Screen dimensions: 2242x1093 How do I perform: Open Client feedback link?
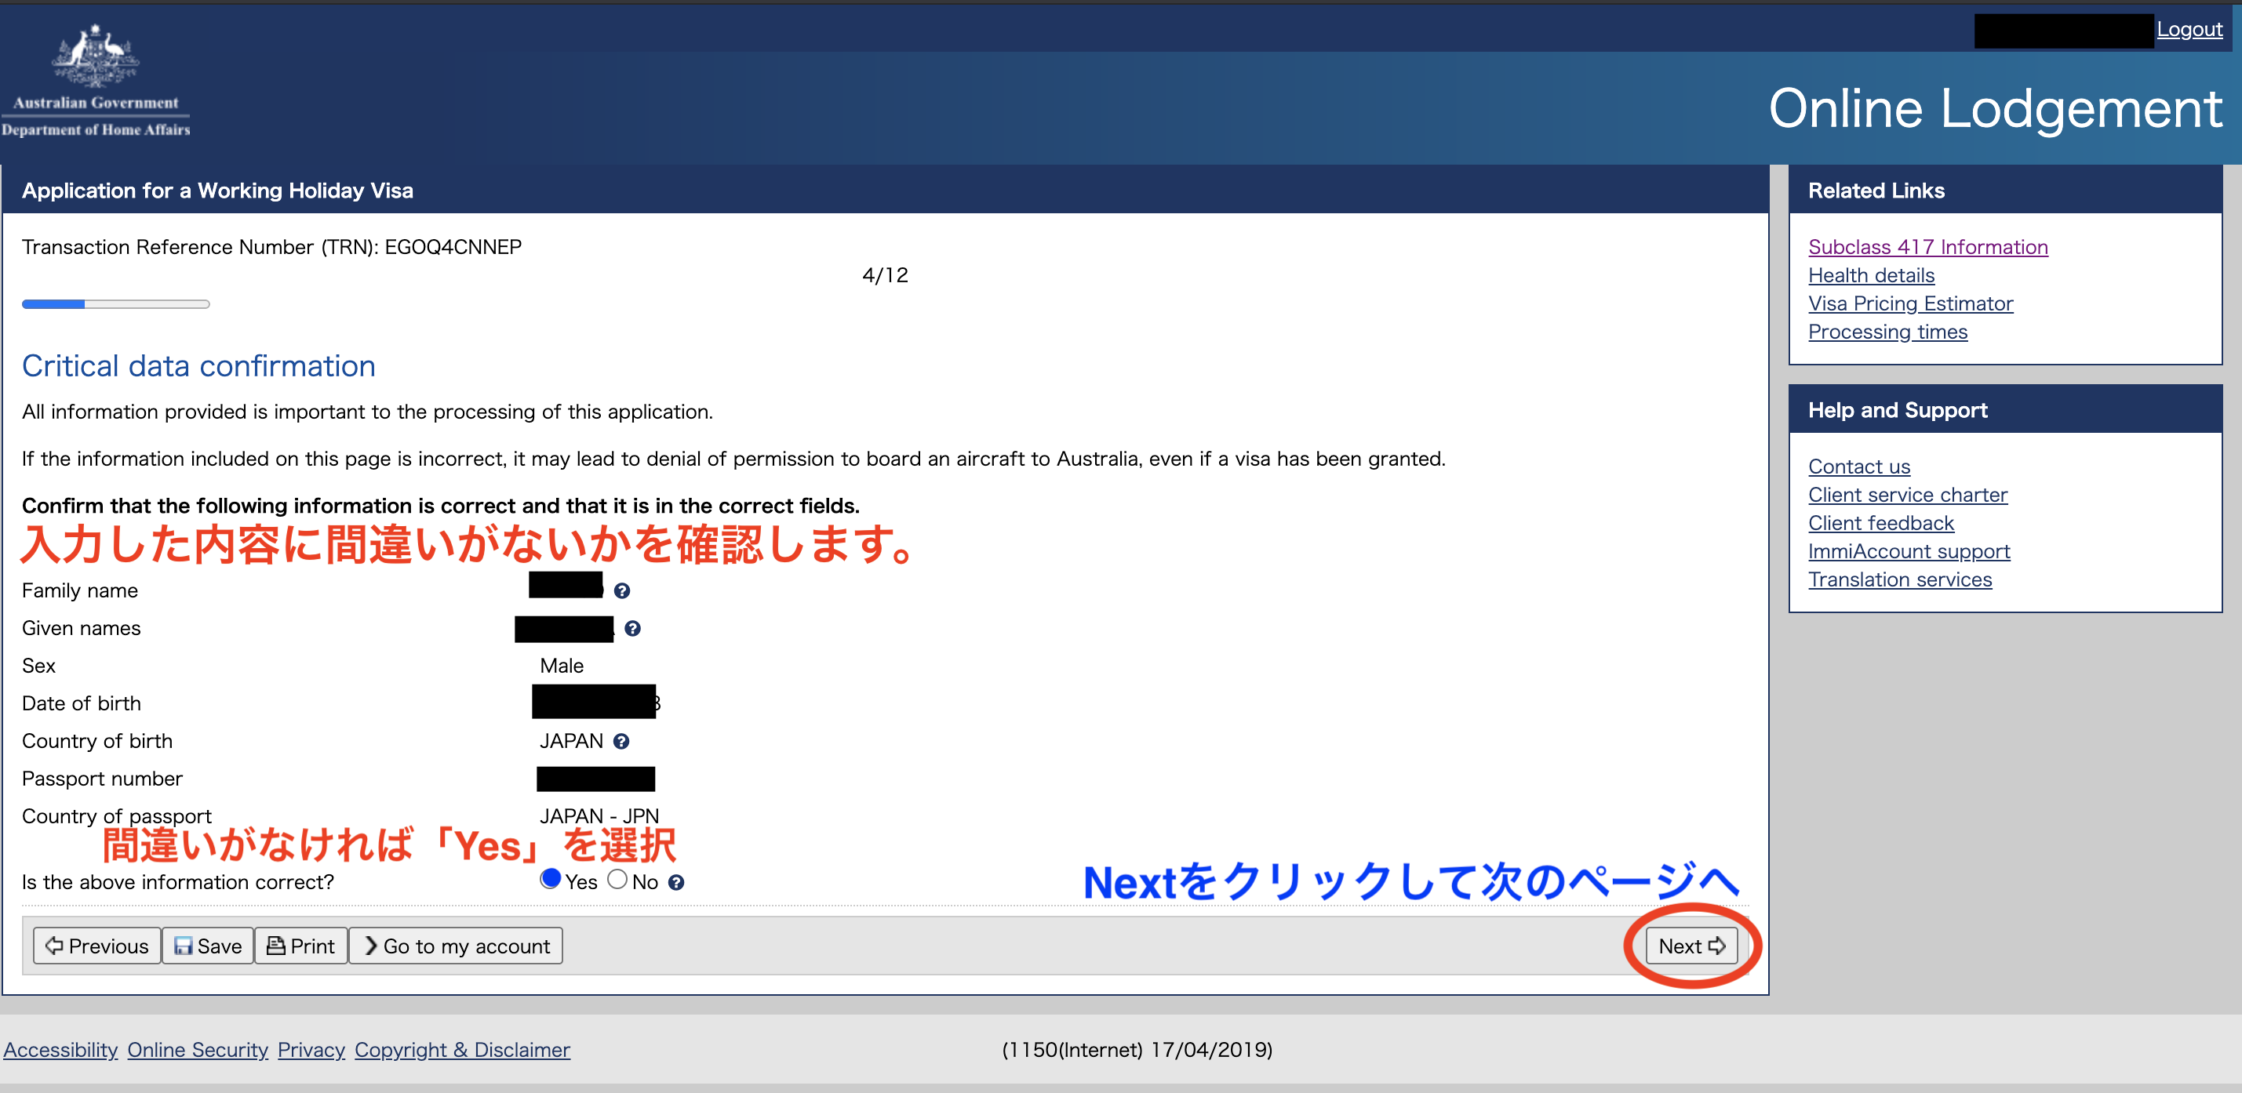[1881, 524]
